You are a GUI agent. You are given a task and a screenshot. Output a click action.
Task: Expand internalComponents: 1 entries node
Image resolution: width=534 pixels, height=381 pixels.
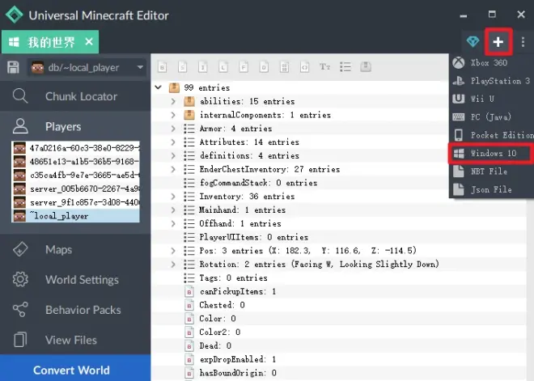click(x=173, y=115)
